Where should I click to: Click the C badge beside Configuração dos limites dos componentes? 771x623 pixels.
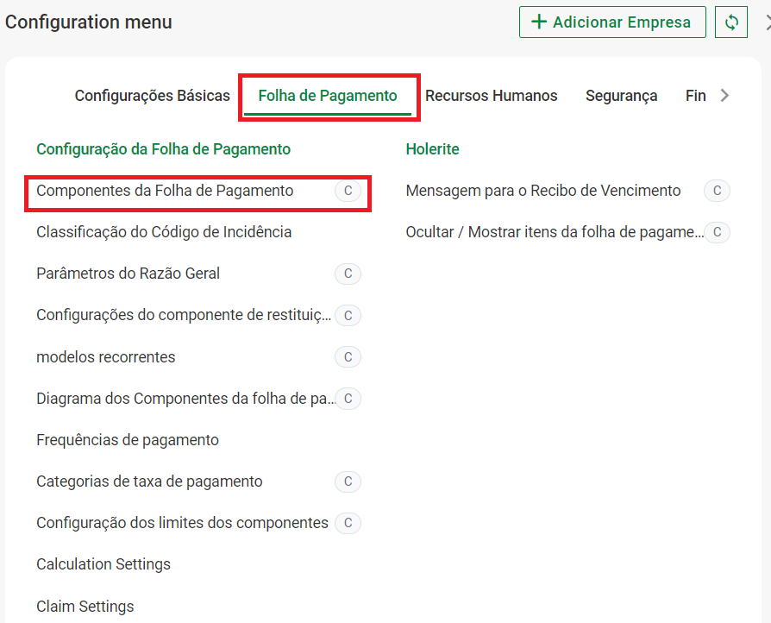tap(348, 523)
